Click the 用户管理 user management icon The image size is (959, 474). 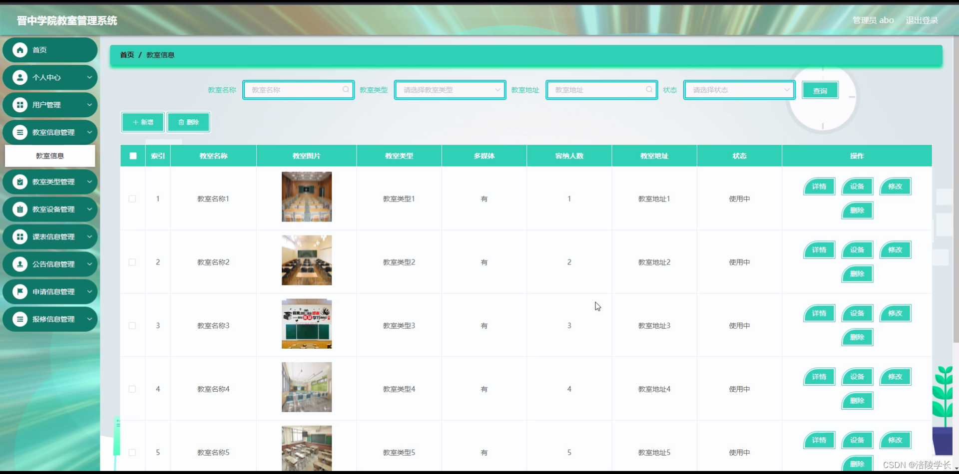pos(19,105)
